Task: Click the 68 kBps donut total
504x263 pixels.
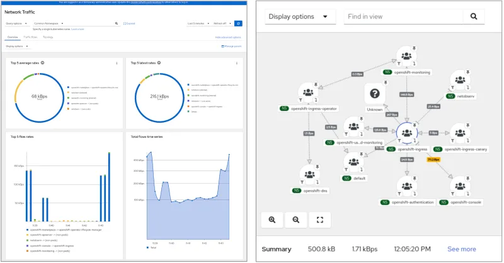Action: tap(39, 97)
